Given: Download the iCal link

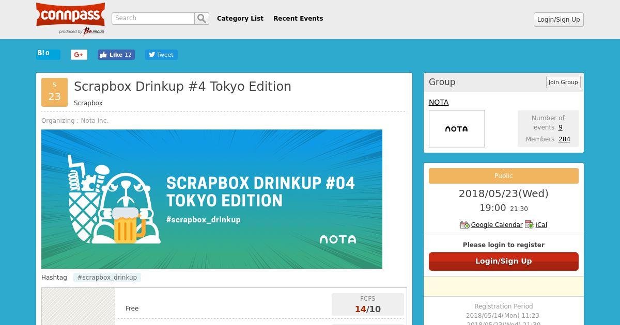Looking at the screenshot, I should pyautogui.click(x=541, y=225).
